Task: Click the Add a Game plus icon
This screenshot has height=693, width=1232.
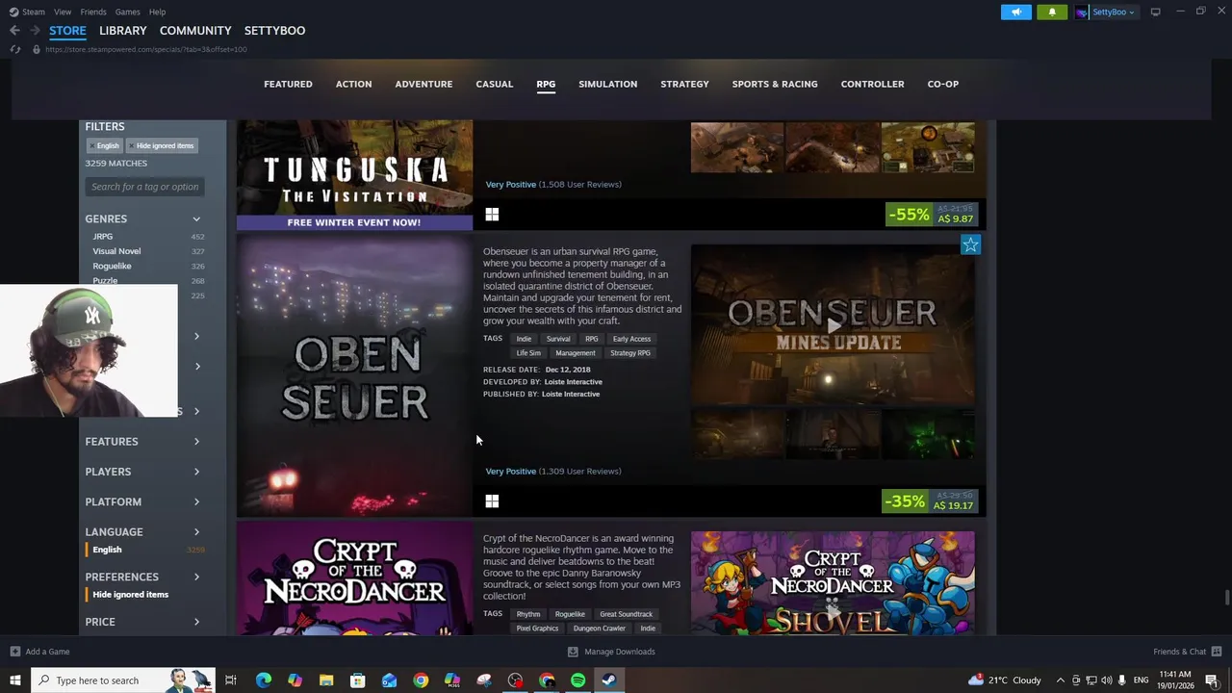Action: (x=14, y=652)
